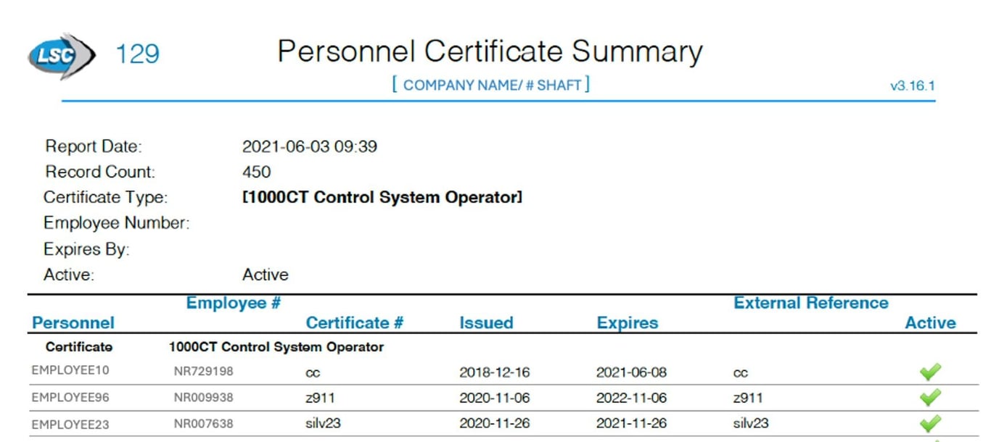The height and width of the screenshot is (442, 991).
Task: Click the Expires column header
Action: tap(627, 323)
